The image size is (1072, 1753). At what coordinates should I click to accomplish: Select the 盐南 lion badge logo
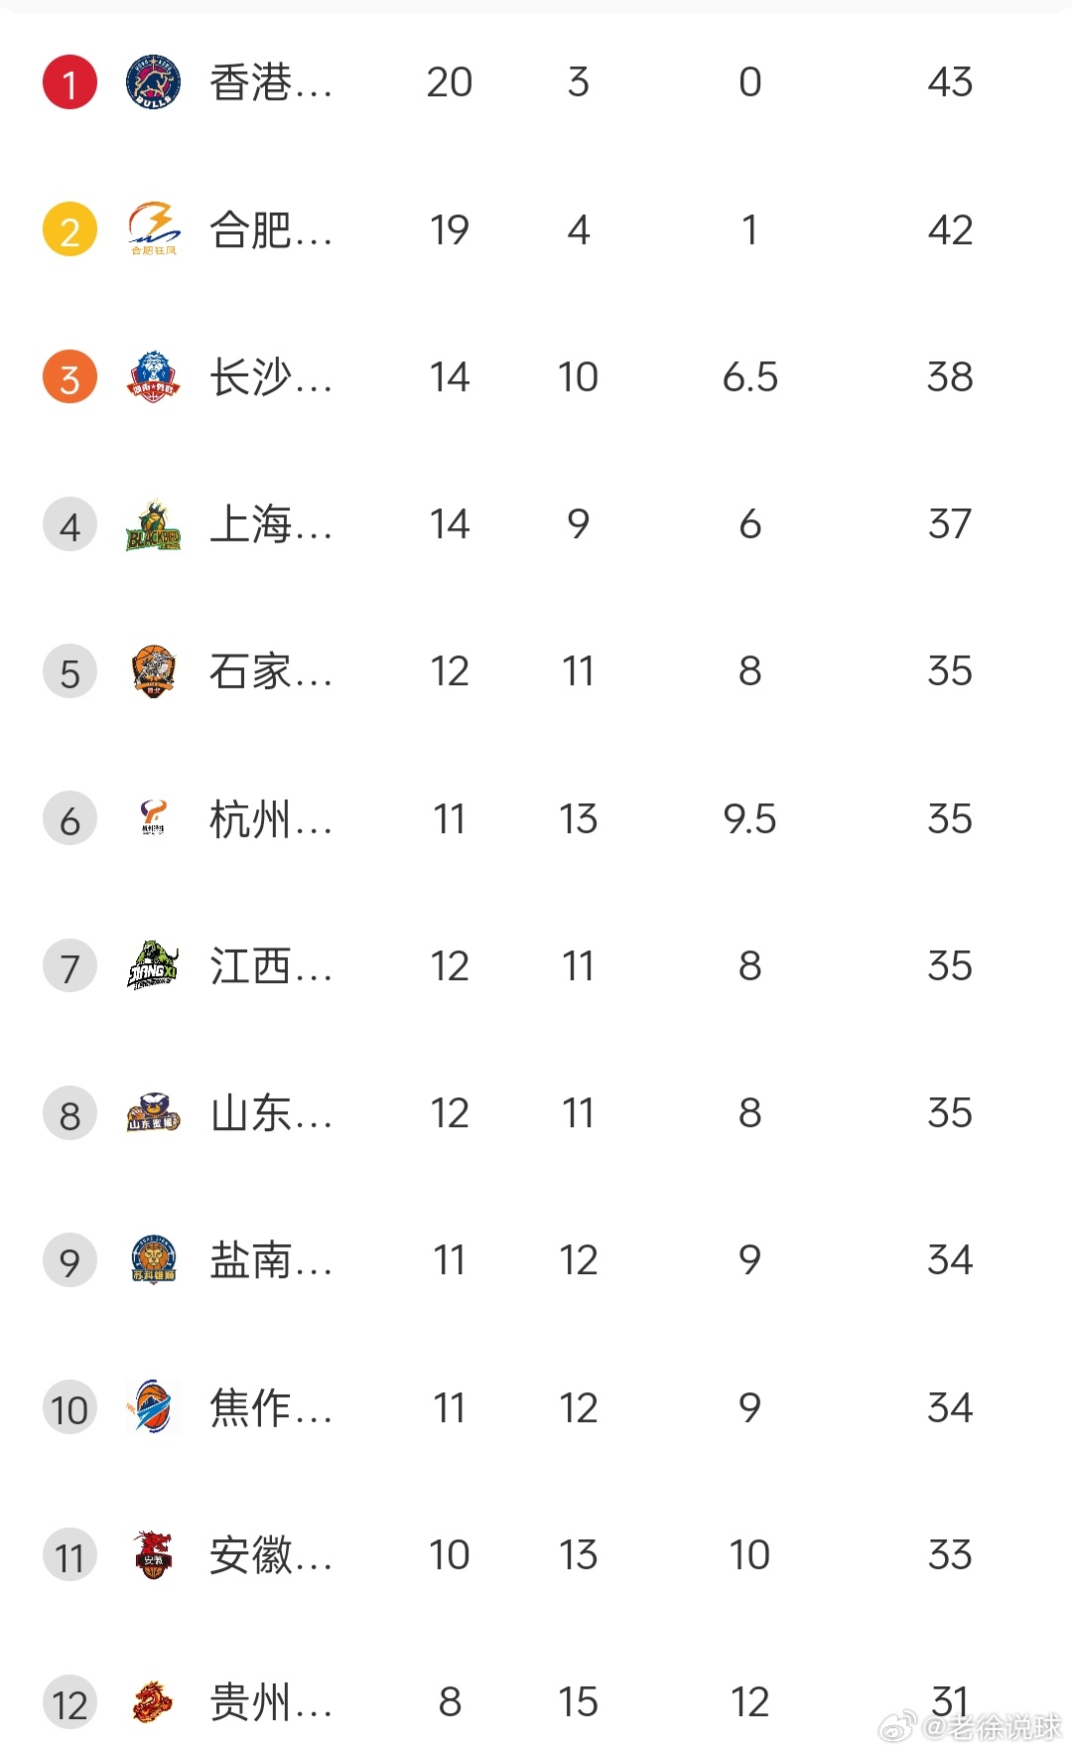153,1260
